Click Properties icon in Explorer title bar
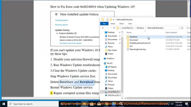This screenshot has height=107, width=191. tap(107, 20)
